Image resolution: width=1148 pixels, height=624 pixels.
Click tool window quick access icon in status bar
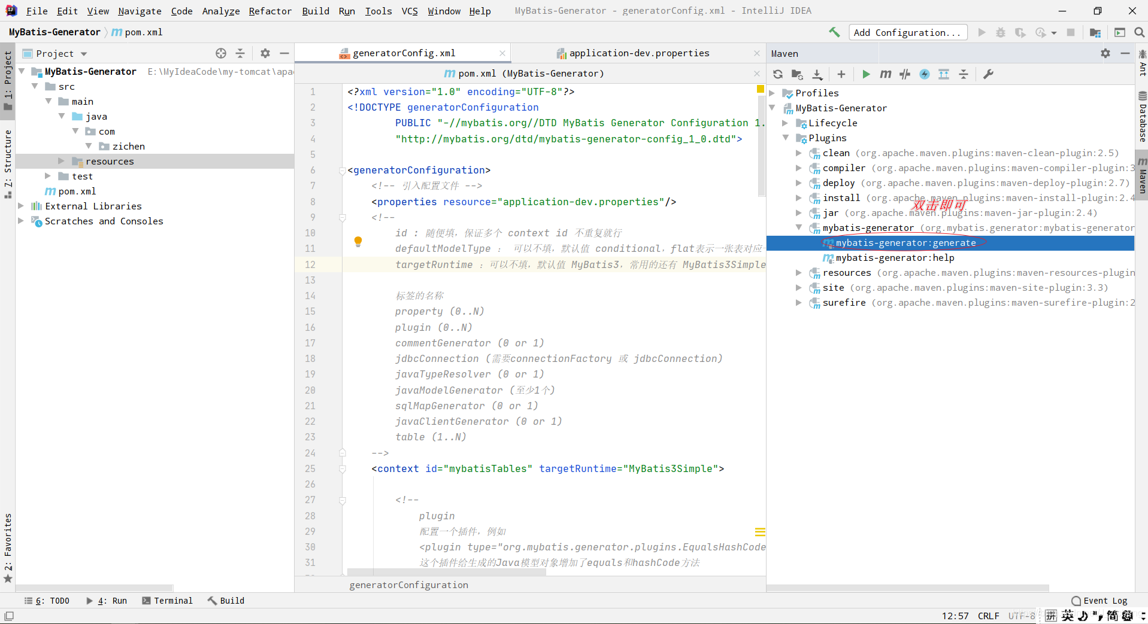pyautogui.click(x=9, y=616)
